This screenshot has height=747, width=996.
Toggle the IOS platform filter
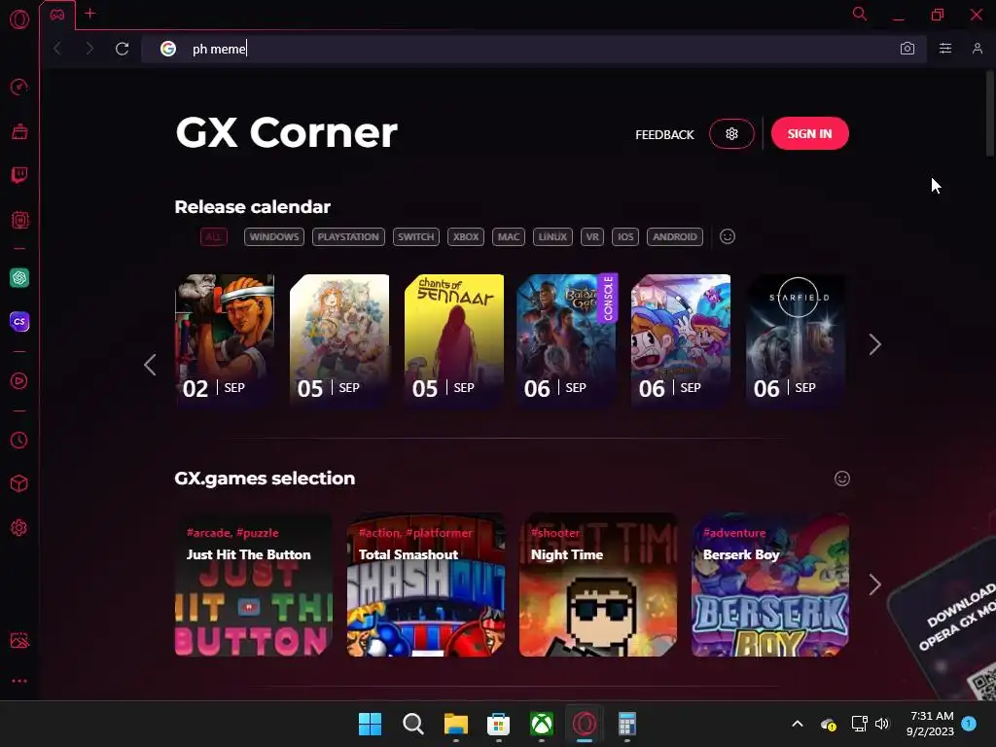[625, 237]
